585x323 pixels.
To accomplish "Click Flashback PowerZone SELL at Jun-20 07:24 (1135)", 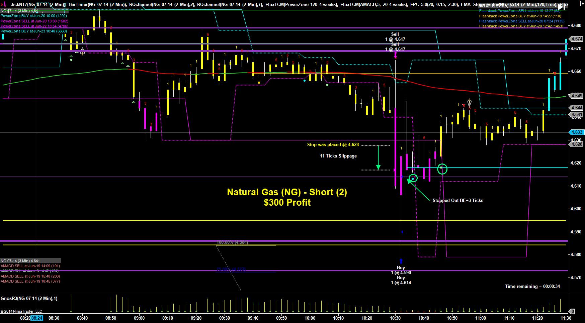I will coord(522,21).
